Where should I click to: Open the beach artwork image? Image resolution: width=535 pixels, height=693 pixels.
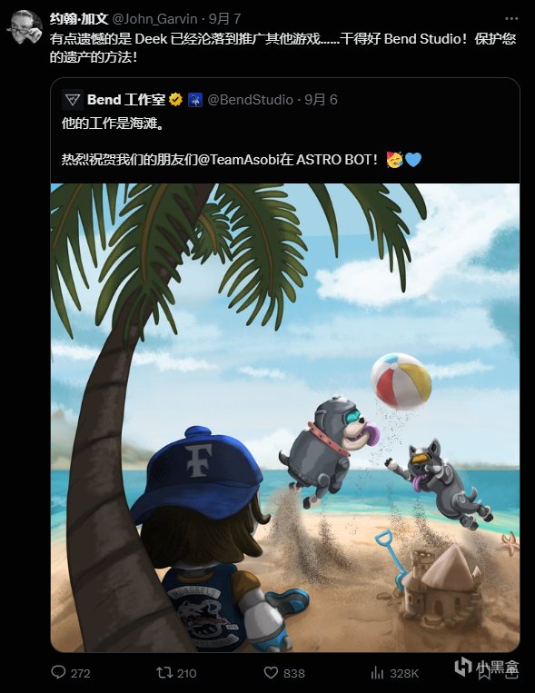pyautogui.click(x=285, y=418)
